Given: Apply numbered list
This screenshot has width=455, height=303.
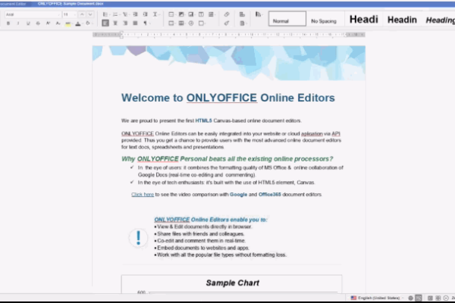Looking at the screenshot, I should coord(115,14).
